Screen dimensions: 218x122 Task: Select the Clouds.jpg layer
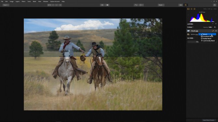tap(202, 31)
